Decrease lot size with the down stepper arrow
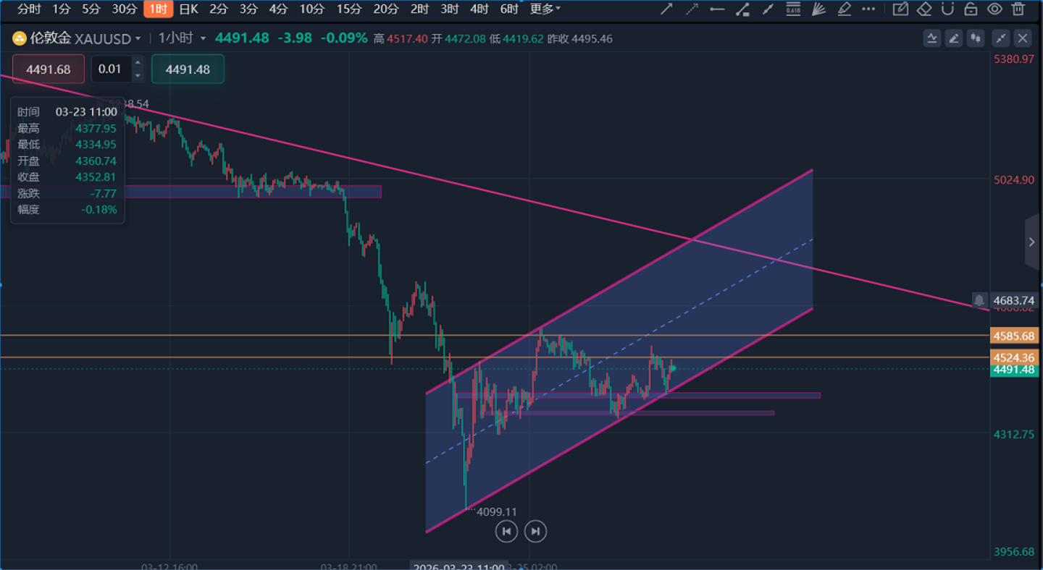Viewport: 1043px width, 570px height. [x=138, y=76]
